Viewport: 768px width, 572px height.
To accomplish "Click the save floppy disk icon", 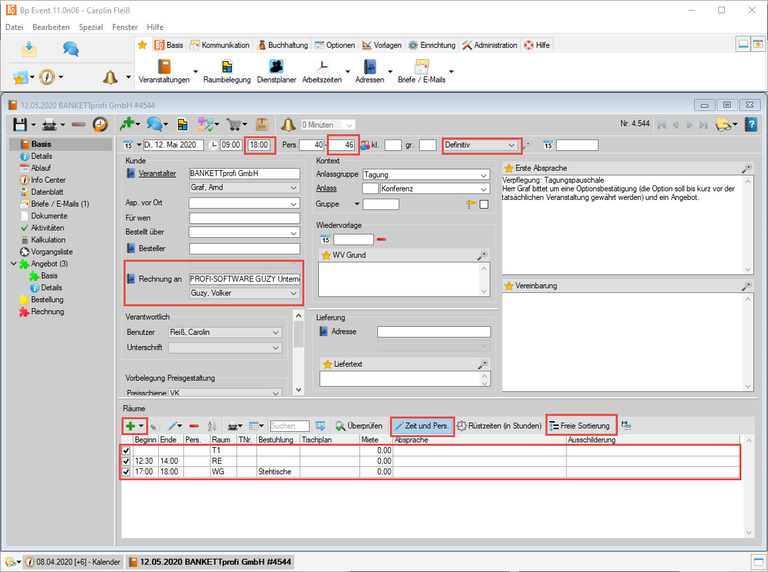I will (21, 124).
